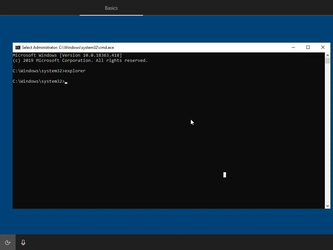Viewport: 333px width, 250px height.
Task: Click the scrollbar down arrow in cmd window
Action: (x=327, y=206)
